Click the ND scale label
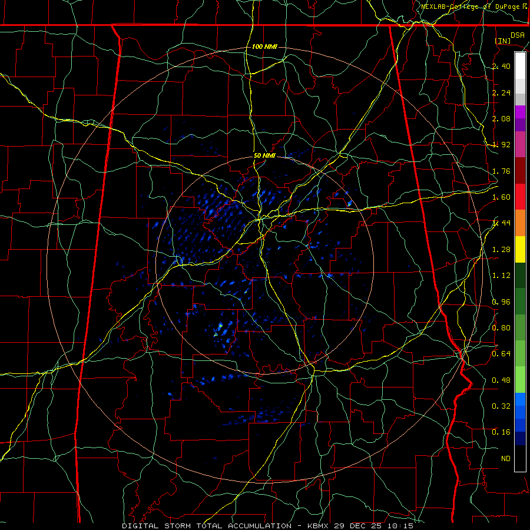Screen dimensions: 530x530 click(506, 459)
